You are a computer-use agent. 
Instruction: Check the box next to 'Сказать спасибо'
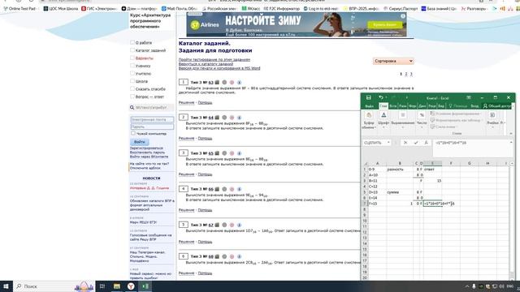[x=132, y=88]
